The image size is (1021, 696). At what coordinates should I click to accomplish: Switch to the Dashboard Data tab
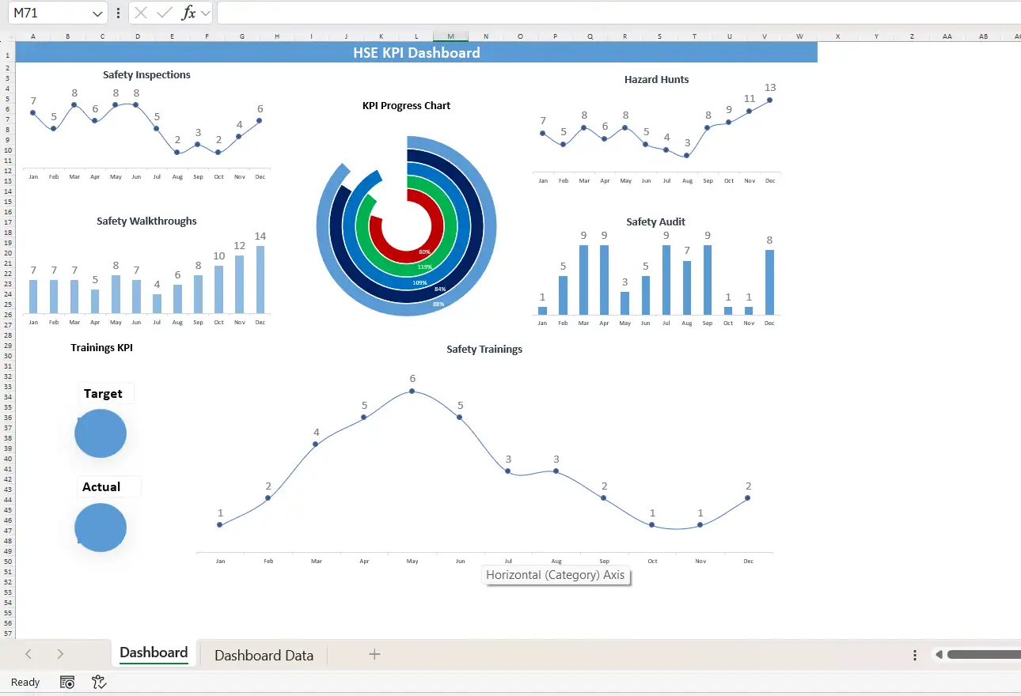(x=264, y=655)
